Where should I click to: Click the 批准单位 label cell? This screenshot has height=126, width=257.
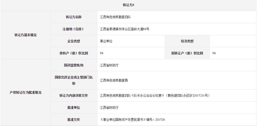click(x=74, y=108)
